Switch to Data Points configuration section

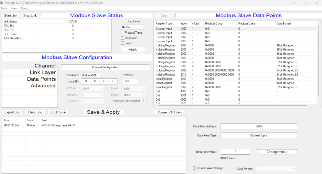coord(41,79)
